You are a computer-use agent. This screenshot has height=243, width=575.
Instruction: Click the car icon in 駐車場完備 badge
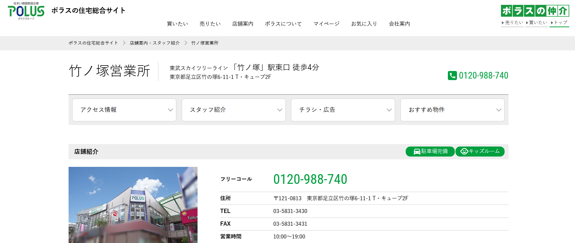click(x=417, y=151)
